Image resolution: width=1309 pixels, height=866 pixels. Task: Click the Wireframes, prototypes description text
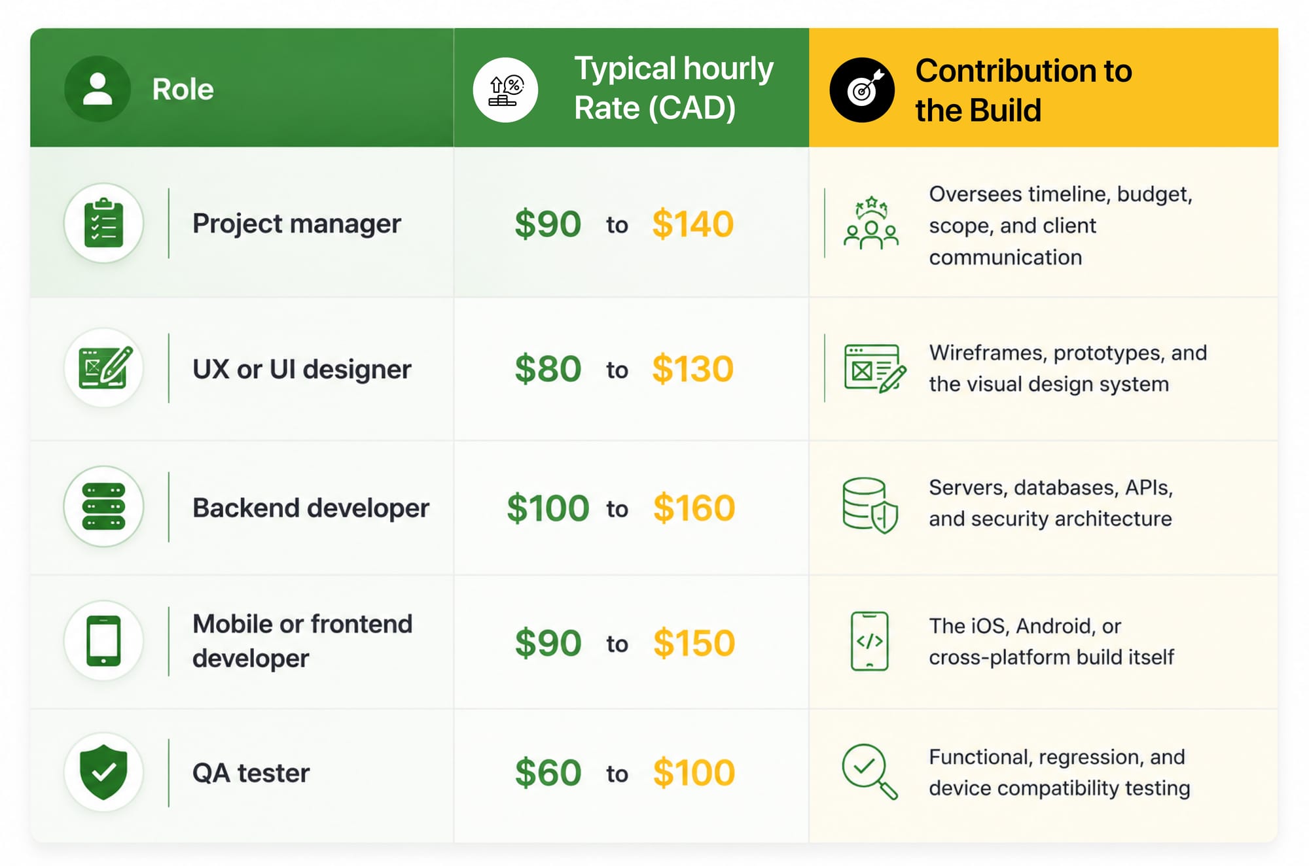[x=1067, y=368]
